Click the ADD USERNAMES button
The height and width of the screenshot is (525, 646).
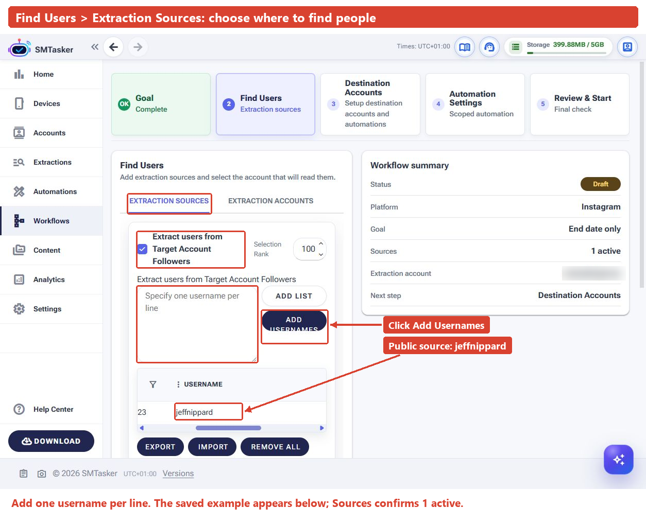click(294, 321)
